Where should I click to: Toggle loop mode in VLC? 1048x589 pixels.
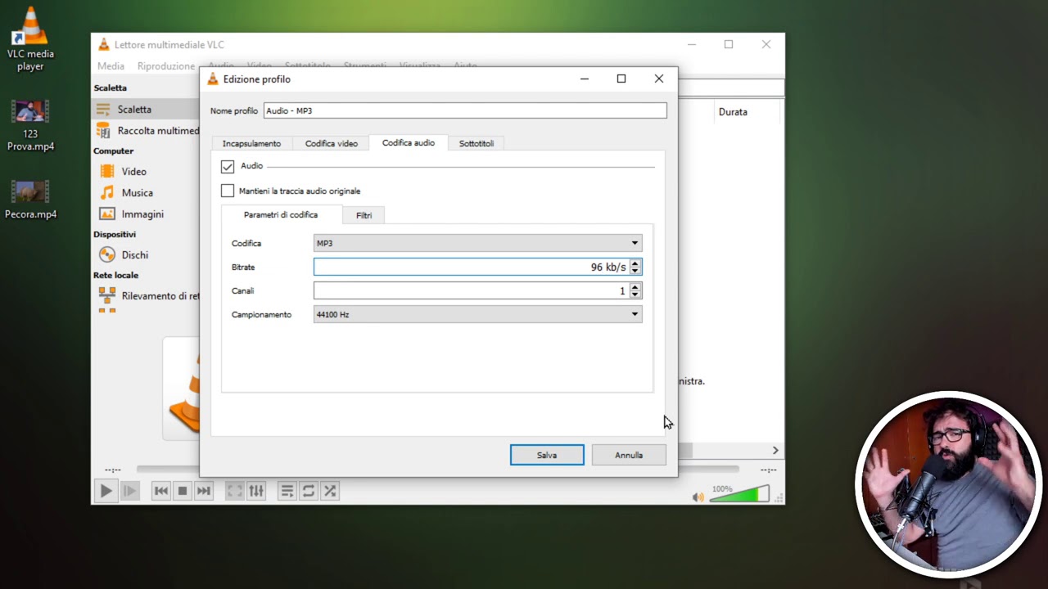(x=308, y=491)
